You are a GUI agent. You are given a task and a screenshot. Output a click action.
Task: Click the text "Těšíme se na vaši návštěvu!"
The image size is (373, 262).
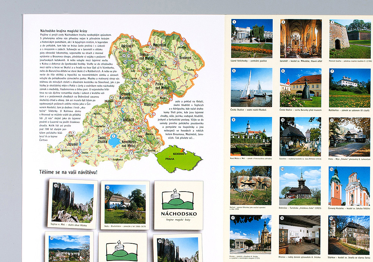68,172
